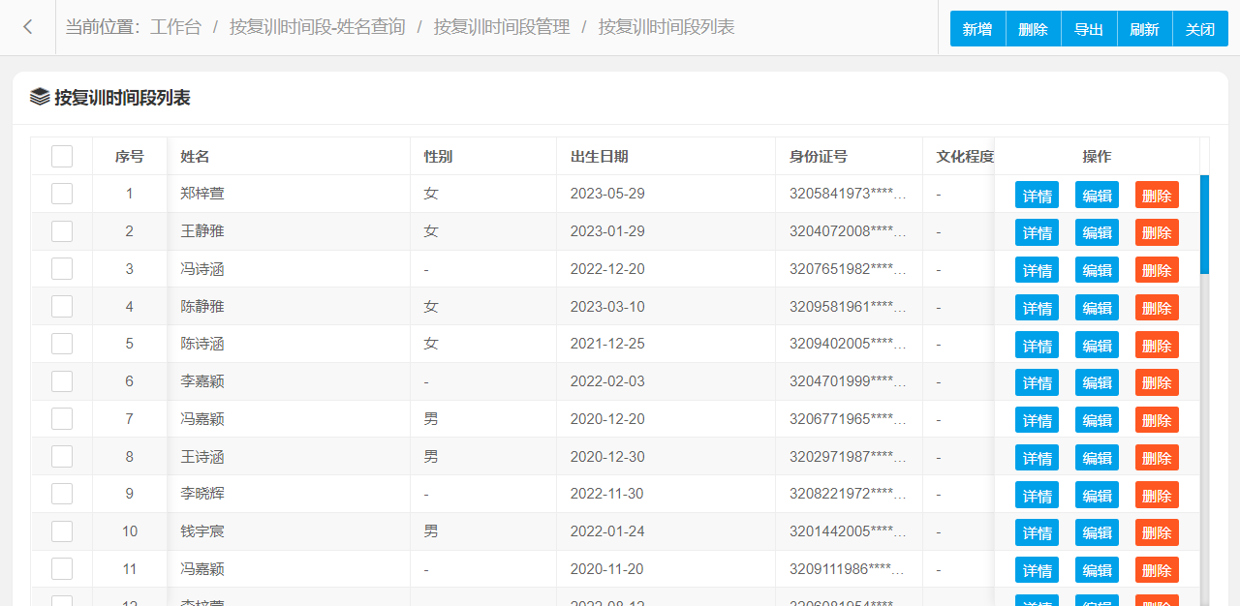
Task: Click birth date 2022-11-30
Action: (x=607, y=494)
